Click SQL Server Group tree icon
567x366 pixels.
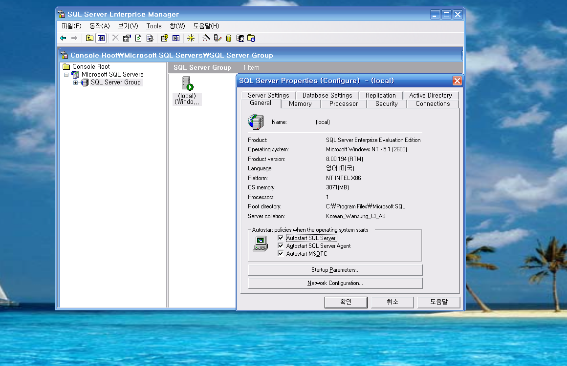[x=85, y=82]
